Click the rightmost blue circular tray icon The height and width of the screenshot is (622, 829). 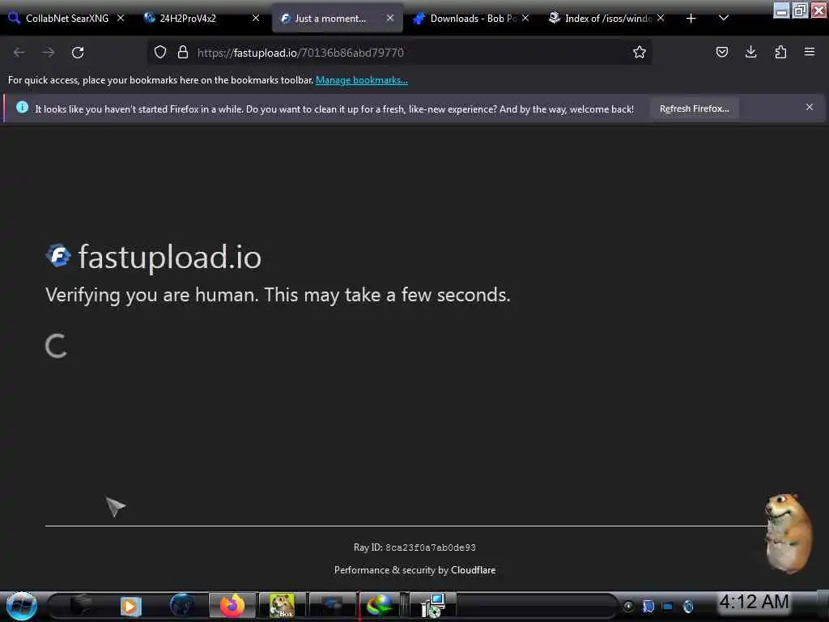[688, 607]
